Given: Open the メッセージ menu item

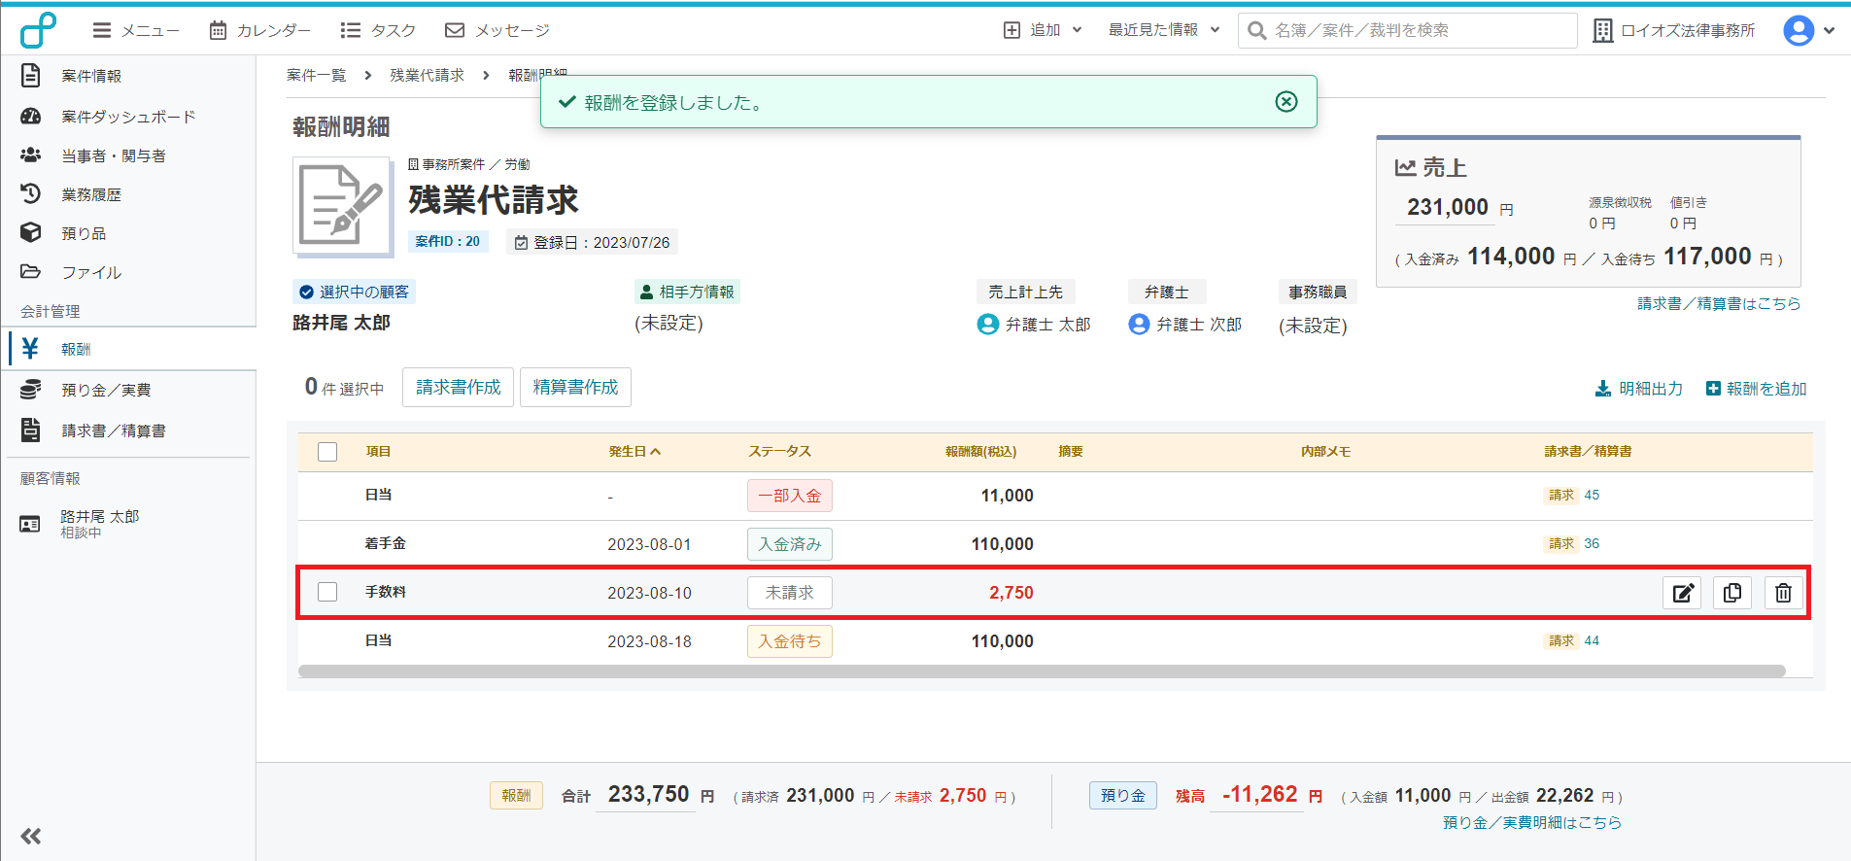Looking at the screenshot, I should (497, 30).
